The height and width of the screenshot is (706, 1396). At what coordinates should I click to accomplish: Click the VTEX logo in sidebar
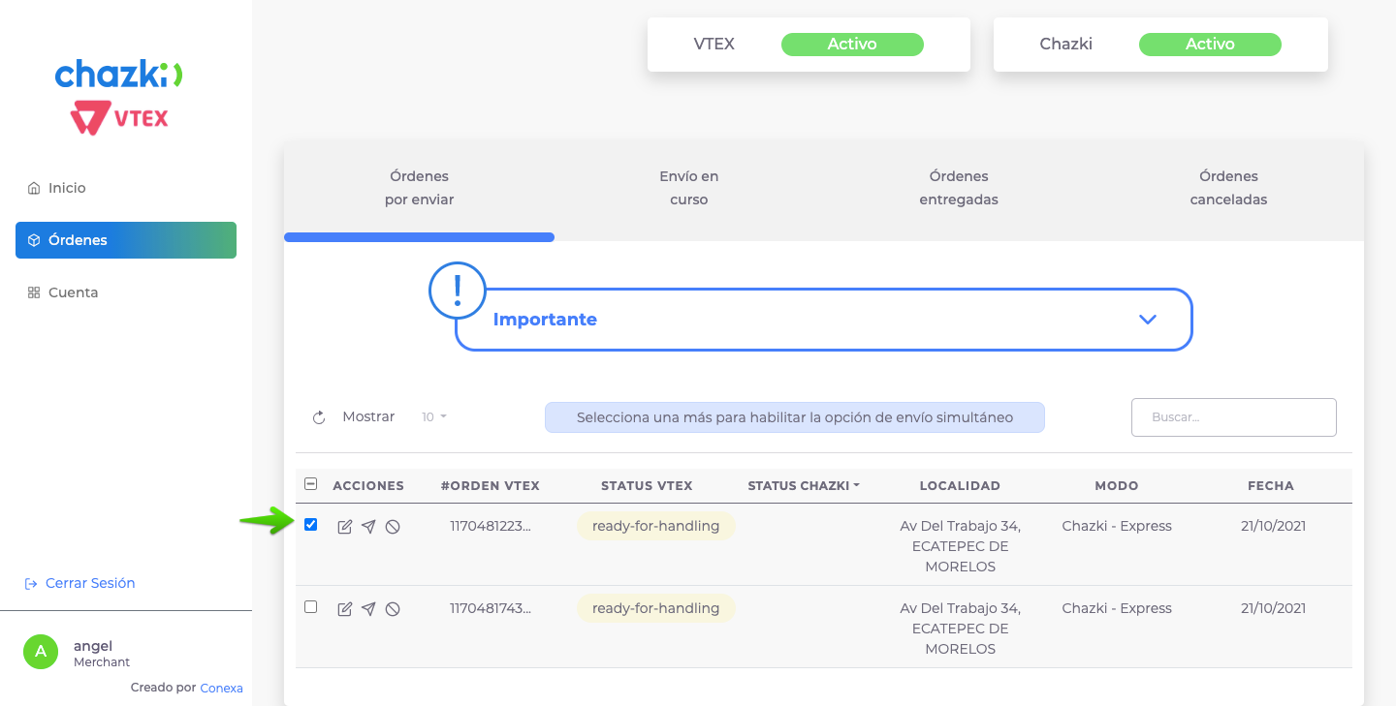tap(119, 119)
